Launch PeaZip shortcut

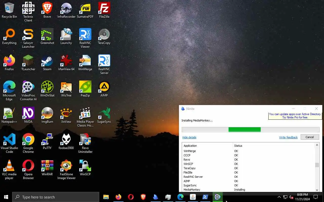tap(85, 89)
